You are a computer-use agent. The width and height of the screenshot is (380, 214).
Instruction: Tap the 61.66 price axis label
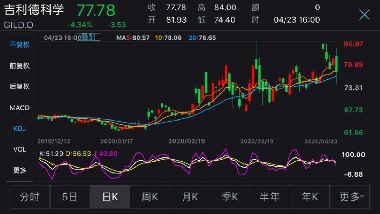coord(353,132)
